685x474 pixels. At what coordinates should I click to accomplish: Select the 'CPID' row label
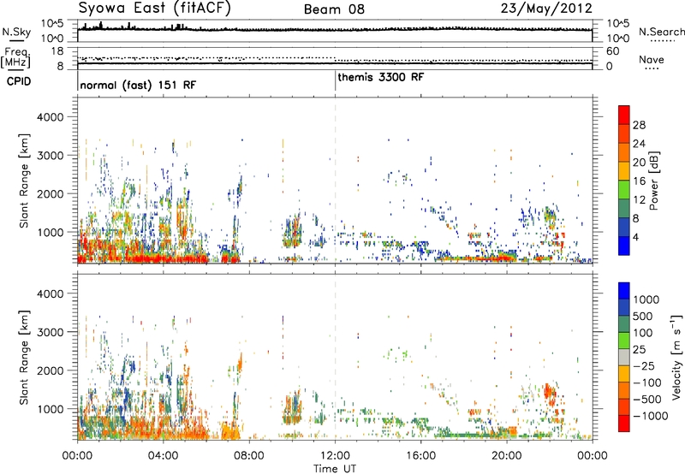(18, 81)
